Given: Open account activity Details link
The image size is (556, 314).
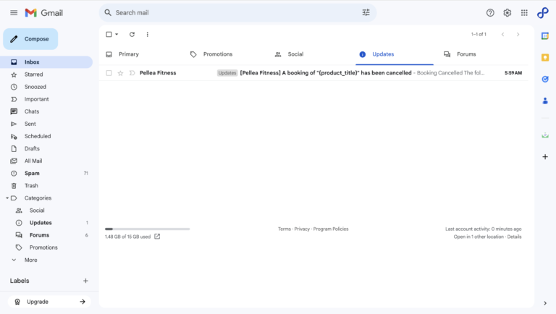Looking at the screenshot, I should pos(514,237).
